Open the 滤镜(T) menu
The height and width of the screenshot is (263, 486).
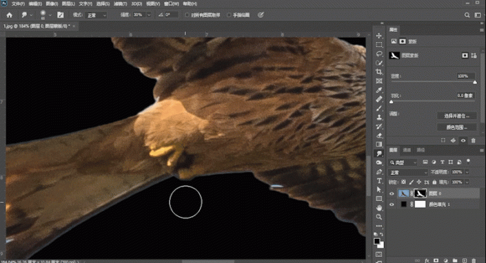[120, 3]
